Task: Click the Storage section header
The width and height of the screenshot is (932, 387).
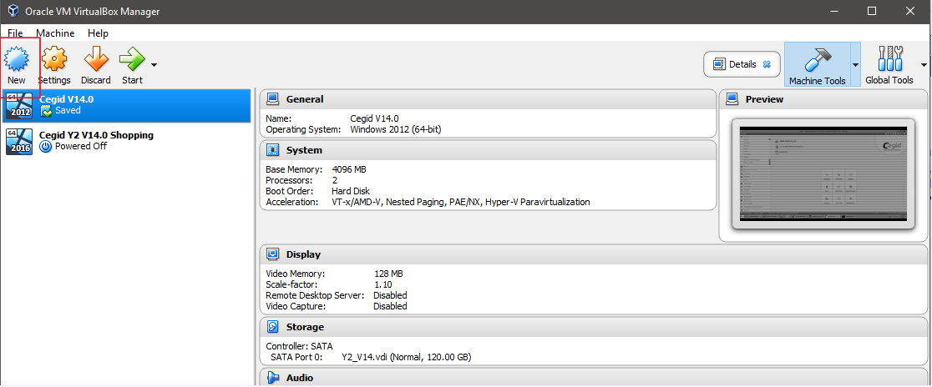Action: [x=593, y=327]
